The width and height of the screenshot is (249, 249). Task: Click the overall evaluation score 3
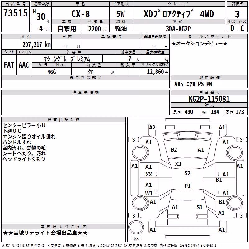[237, 14]
